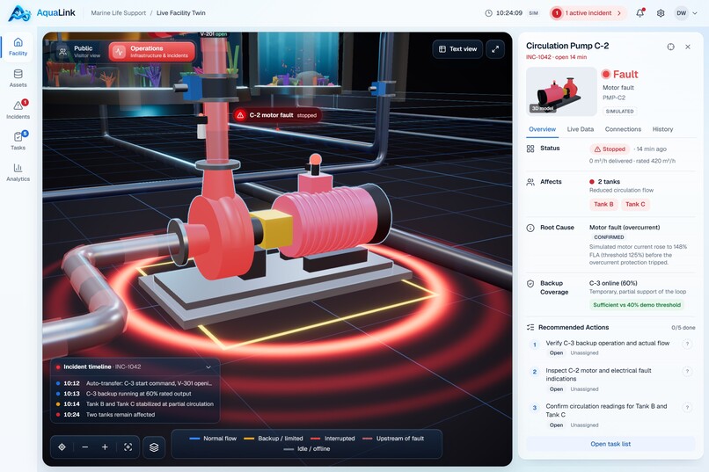
Task: Click the CONFIRMED root cause badge
Action: click(609, 237)
